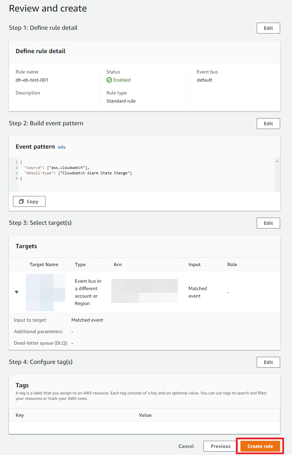Click the Key column header in Tags
Screen dimensions: 292x455
pyautogui.click(x=20, y=415)
